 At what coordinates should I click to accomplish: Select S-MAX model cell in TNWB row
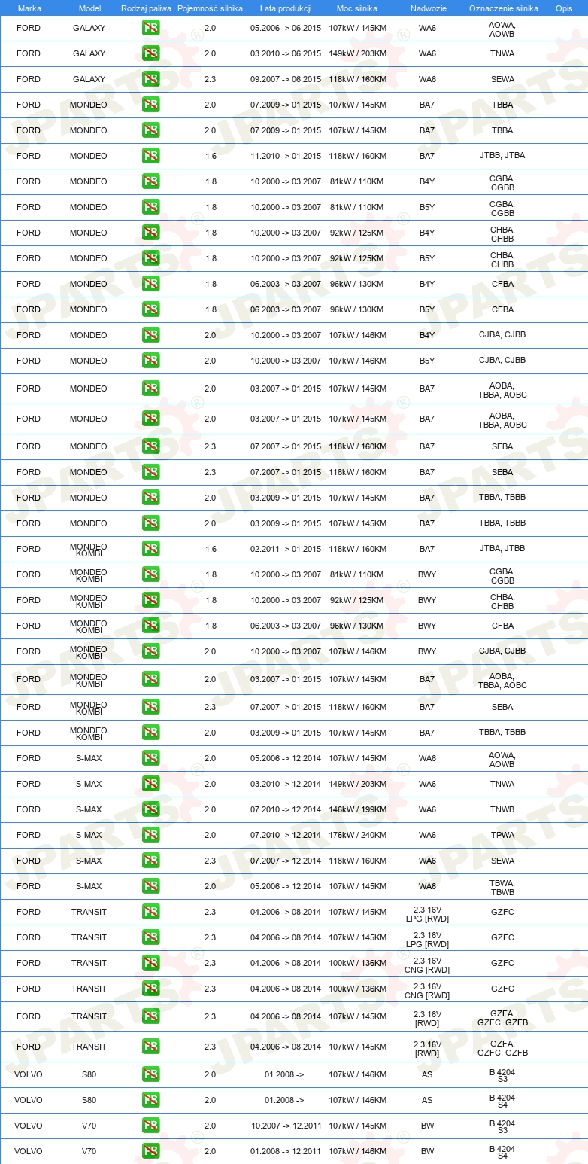pos(89,809)
